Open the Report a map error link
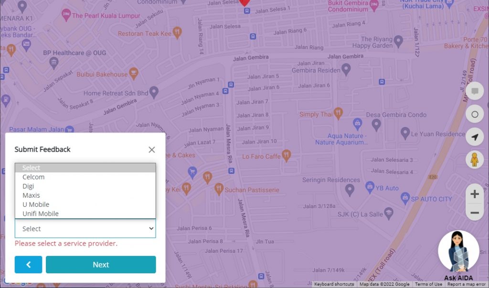Image resolution: width=489 pixels, height=288 pixels. tap(467, 284)
